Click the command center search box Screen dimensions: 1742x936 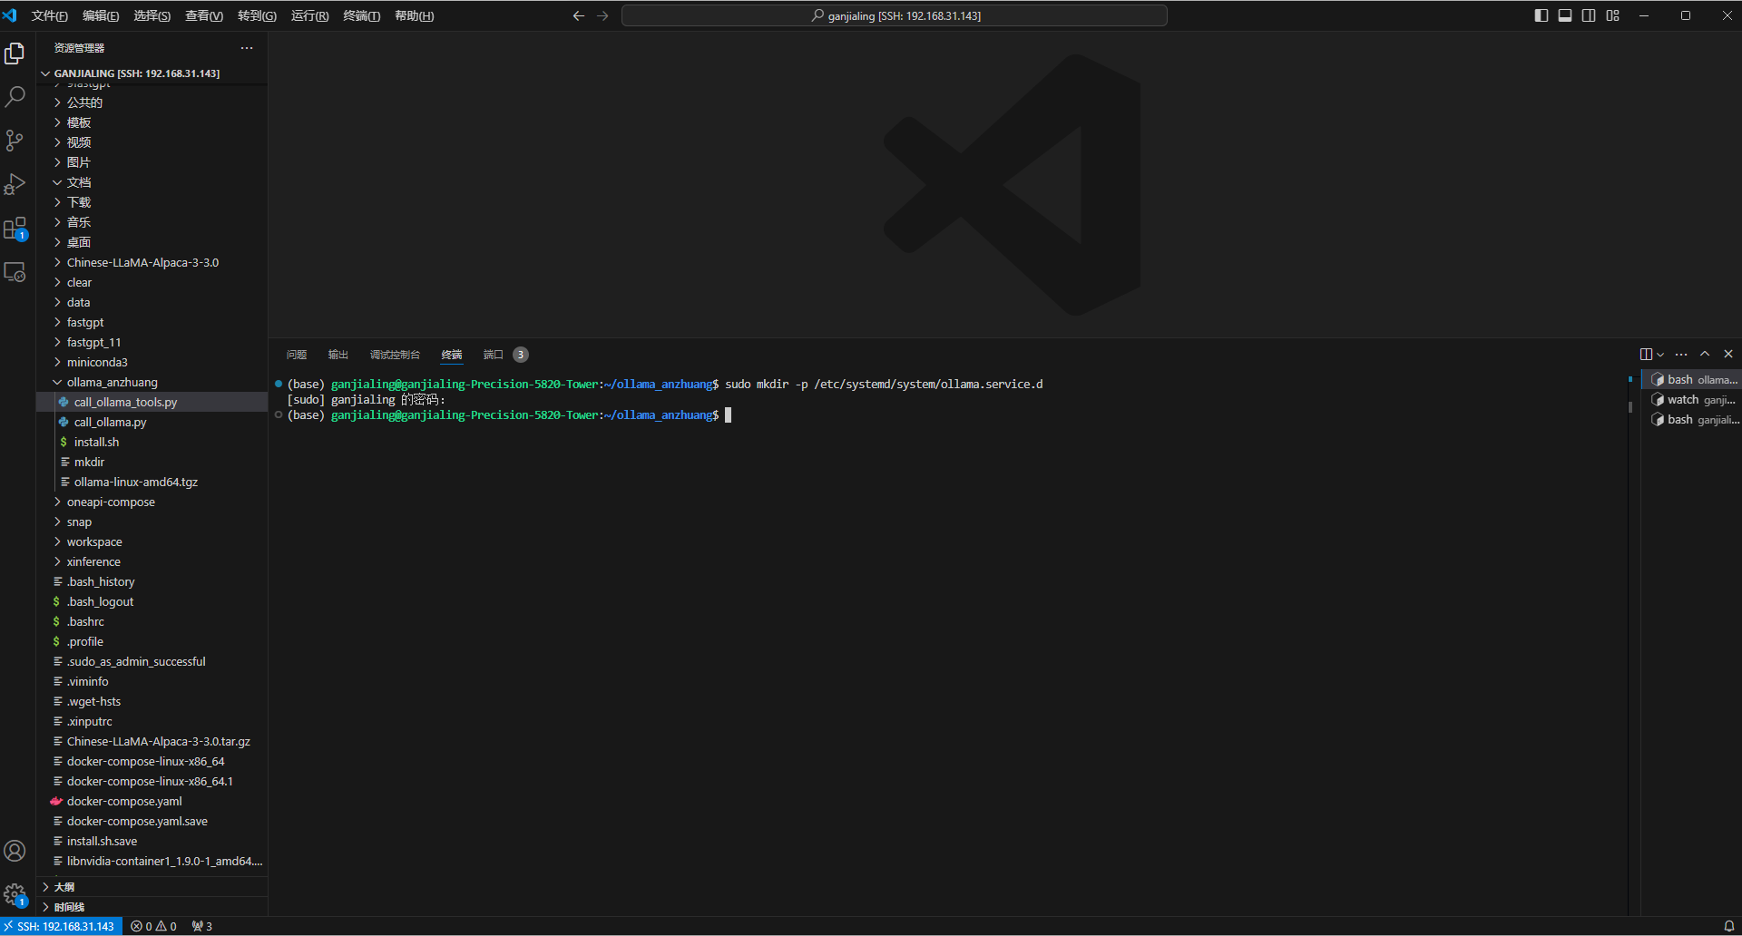click(x=895, y=15)
